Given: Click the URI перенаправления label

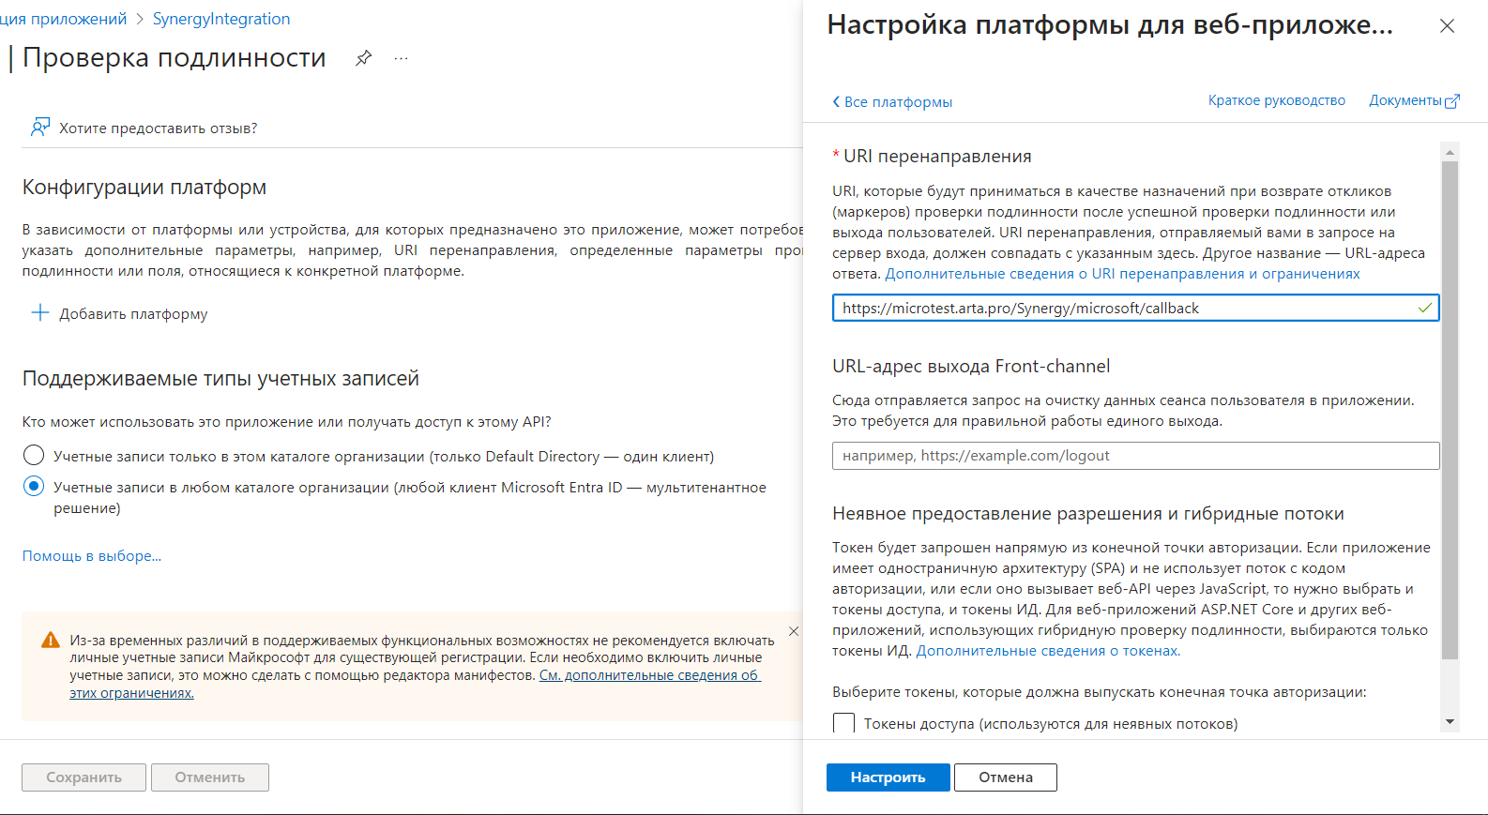Looking at the screenshot, I should pos(937,157).
